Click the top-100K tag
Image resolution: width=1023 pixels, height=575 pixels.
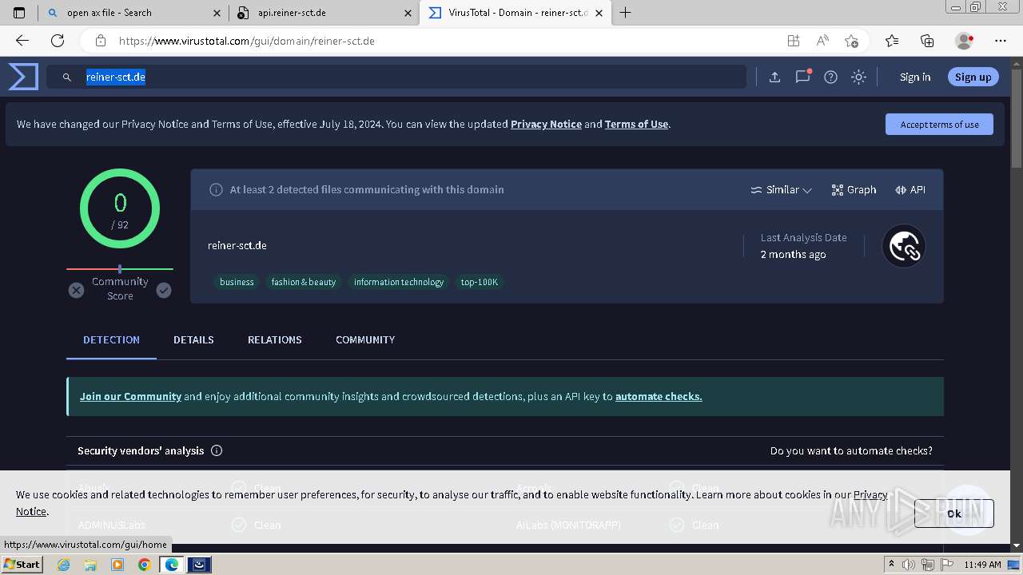tap(479, 282)
